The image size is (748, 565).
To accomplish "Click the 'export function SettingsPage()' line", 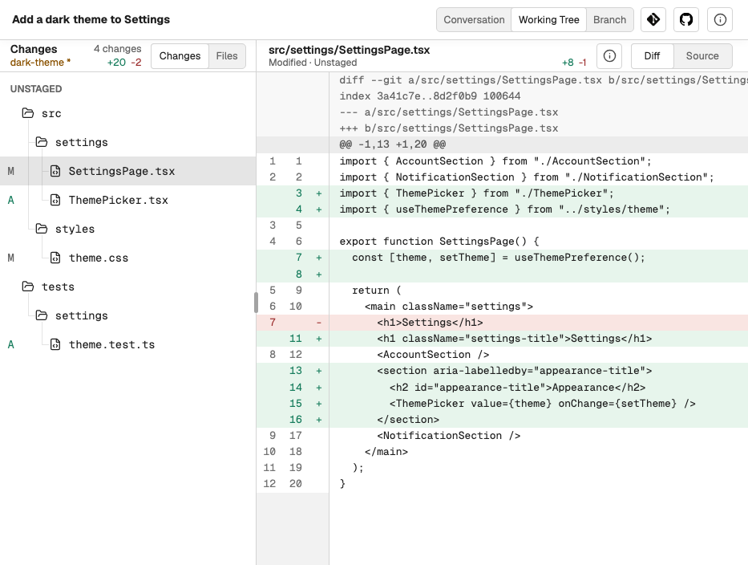I will coord(502,242).
